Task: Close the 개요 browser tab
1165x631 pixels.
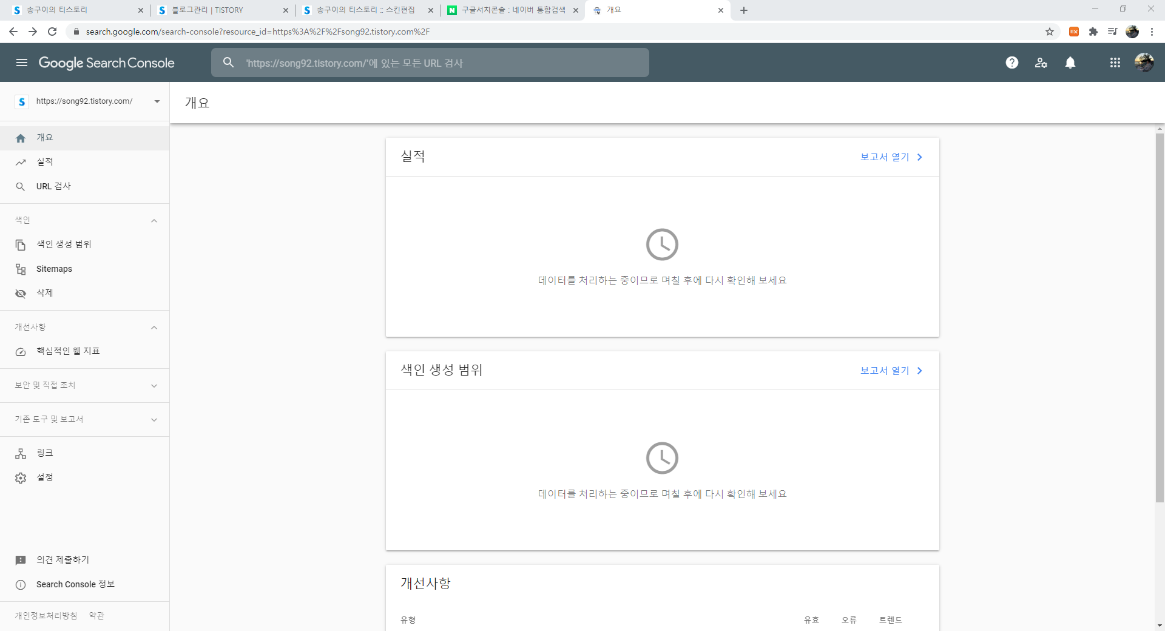Action: 720,10
